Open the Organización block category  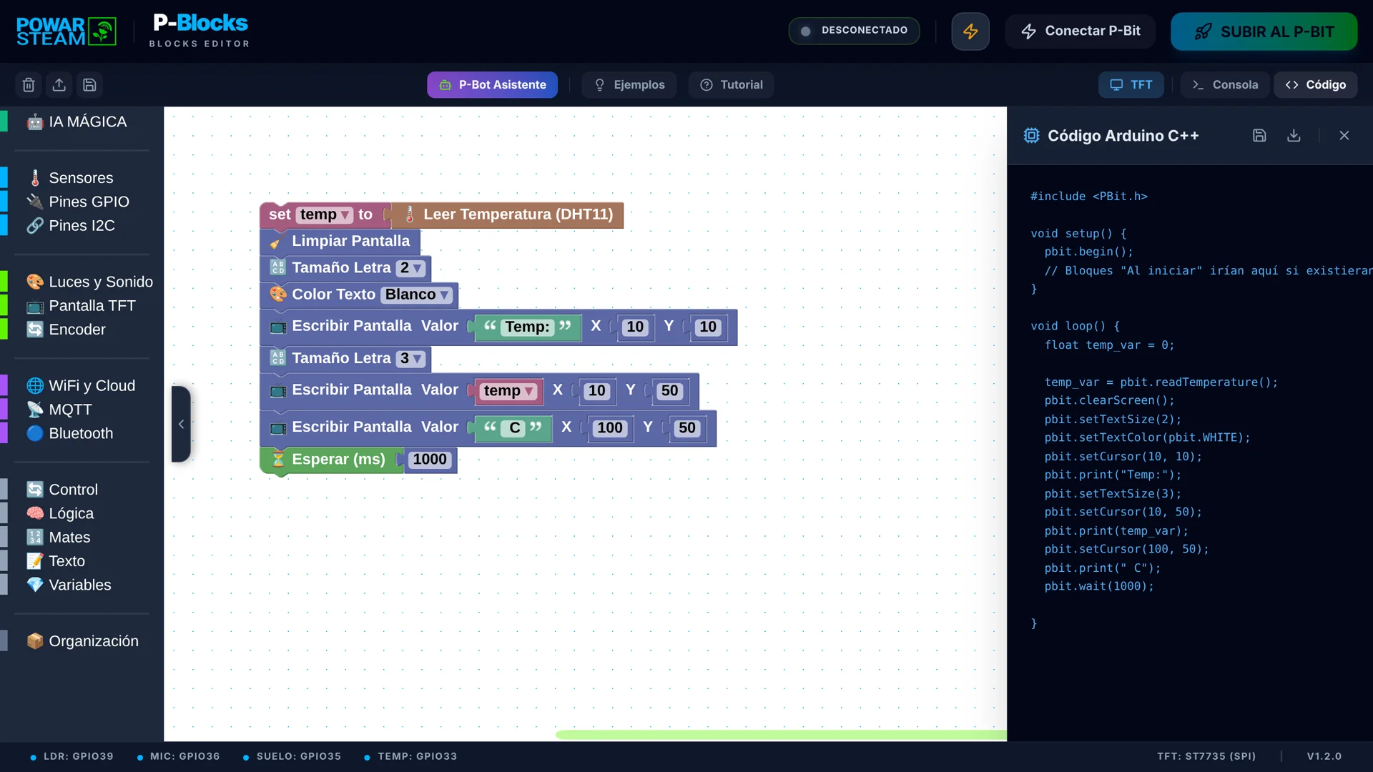click(82, 641)
